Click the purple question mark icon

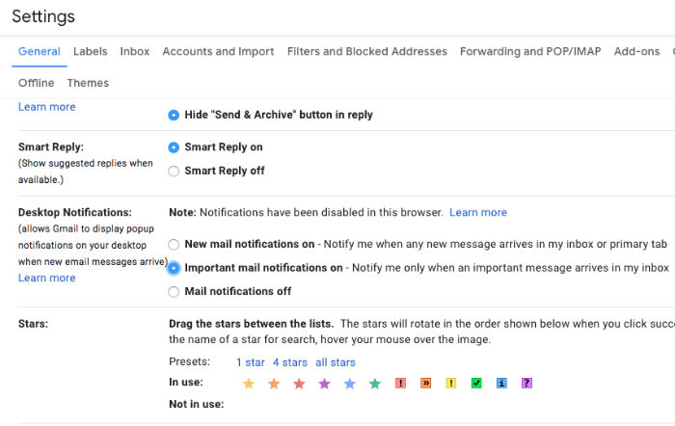pos(526,384)
